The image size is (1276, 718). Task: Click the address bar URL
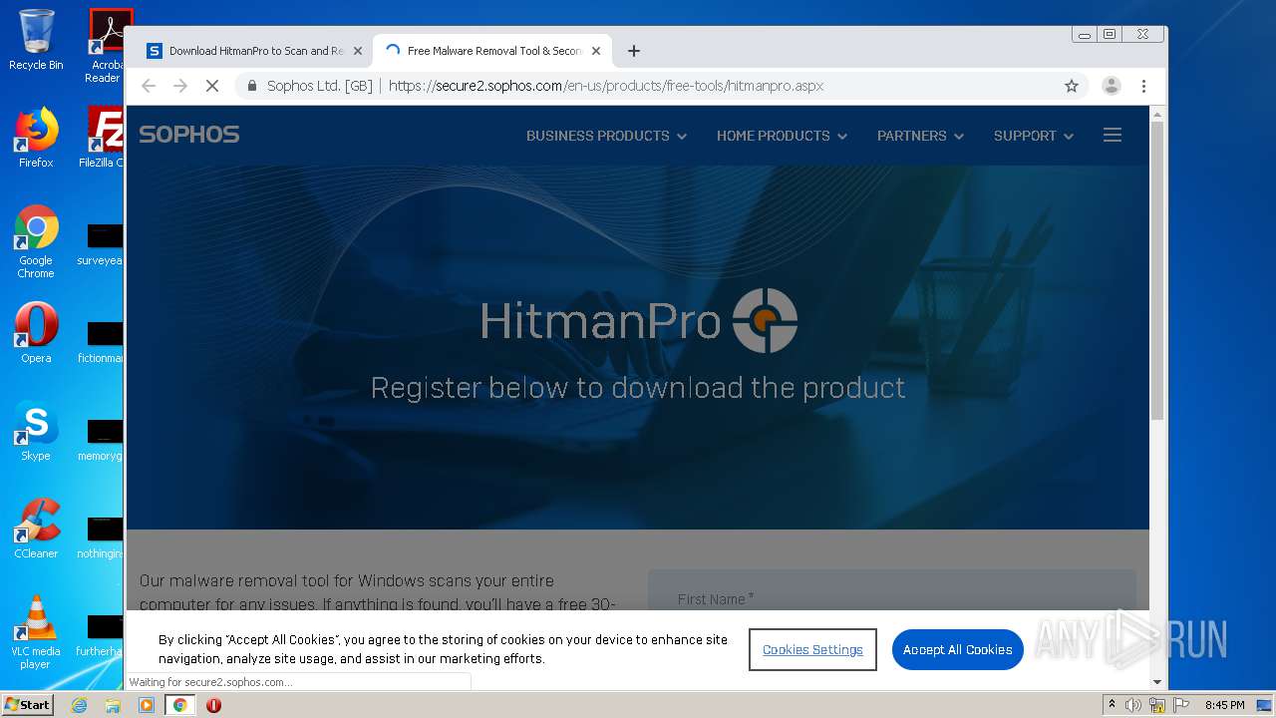606,86
